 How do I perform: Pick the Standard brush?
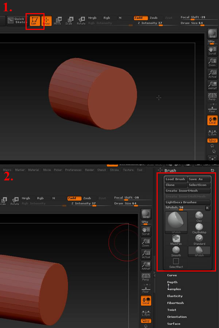199,240
